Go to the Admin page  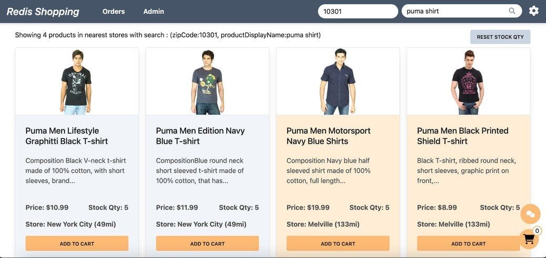(154, 12)
